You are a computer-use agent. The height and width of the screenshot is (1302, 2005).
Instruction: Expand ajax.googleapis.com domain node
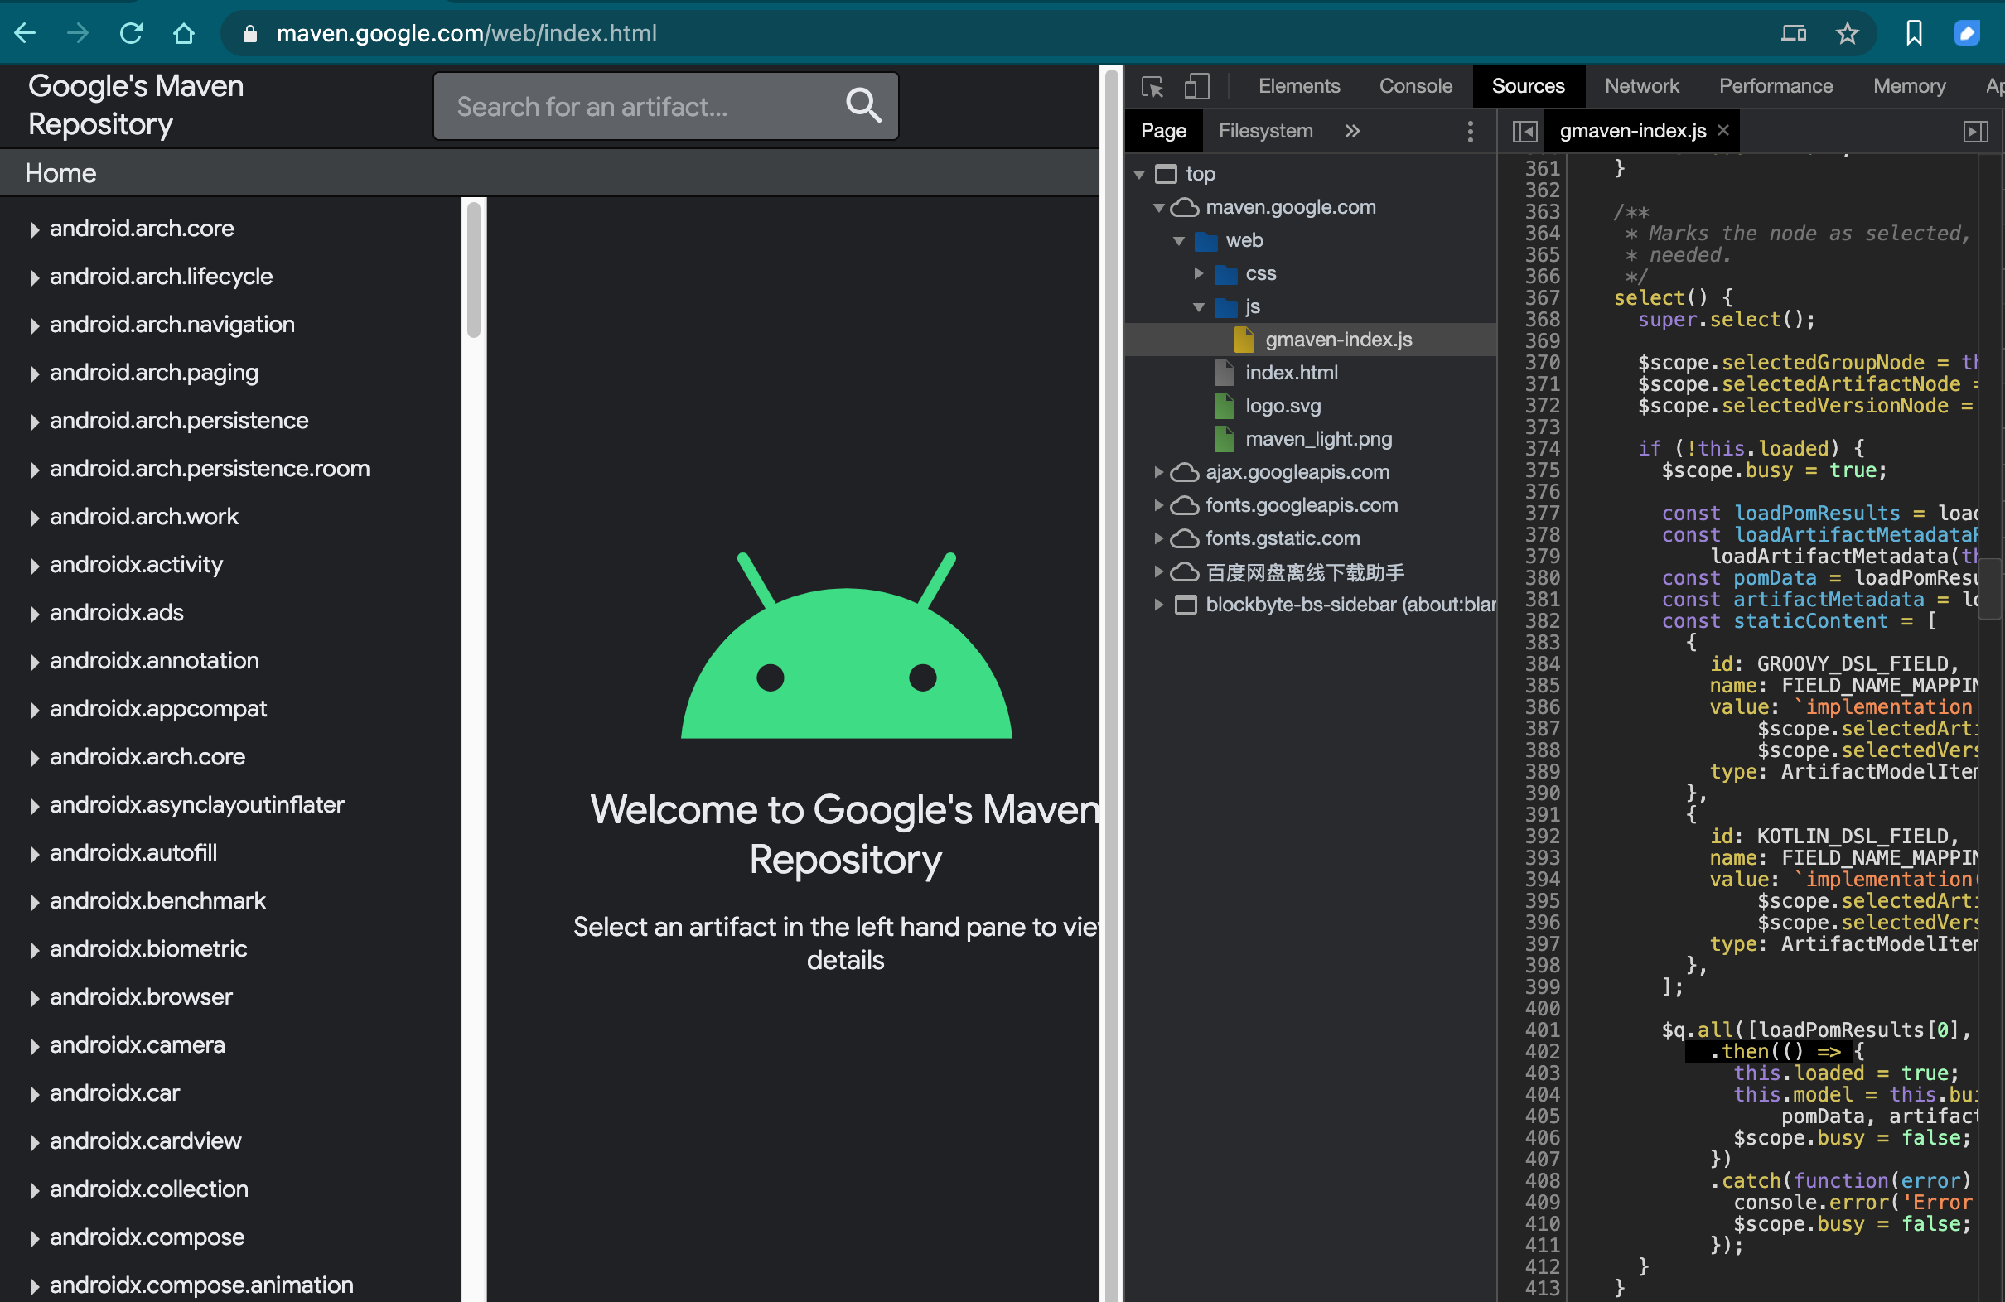[x=1158, y=472]
